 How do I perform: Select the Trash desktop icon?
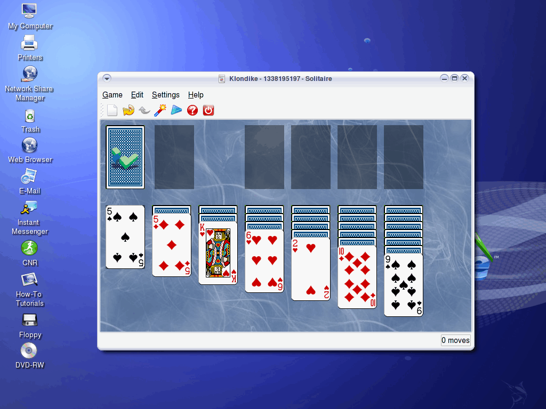coord(30,121)
